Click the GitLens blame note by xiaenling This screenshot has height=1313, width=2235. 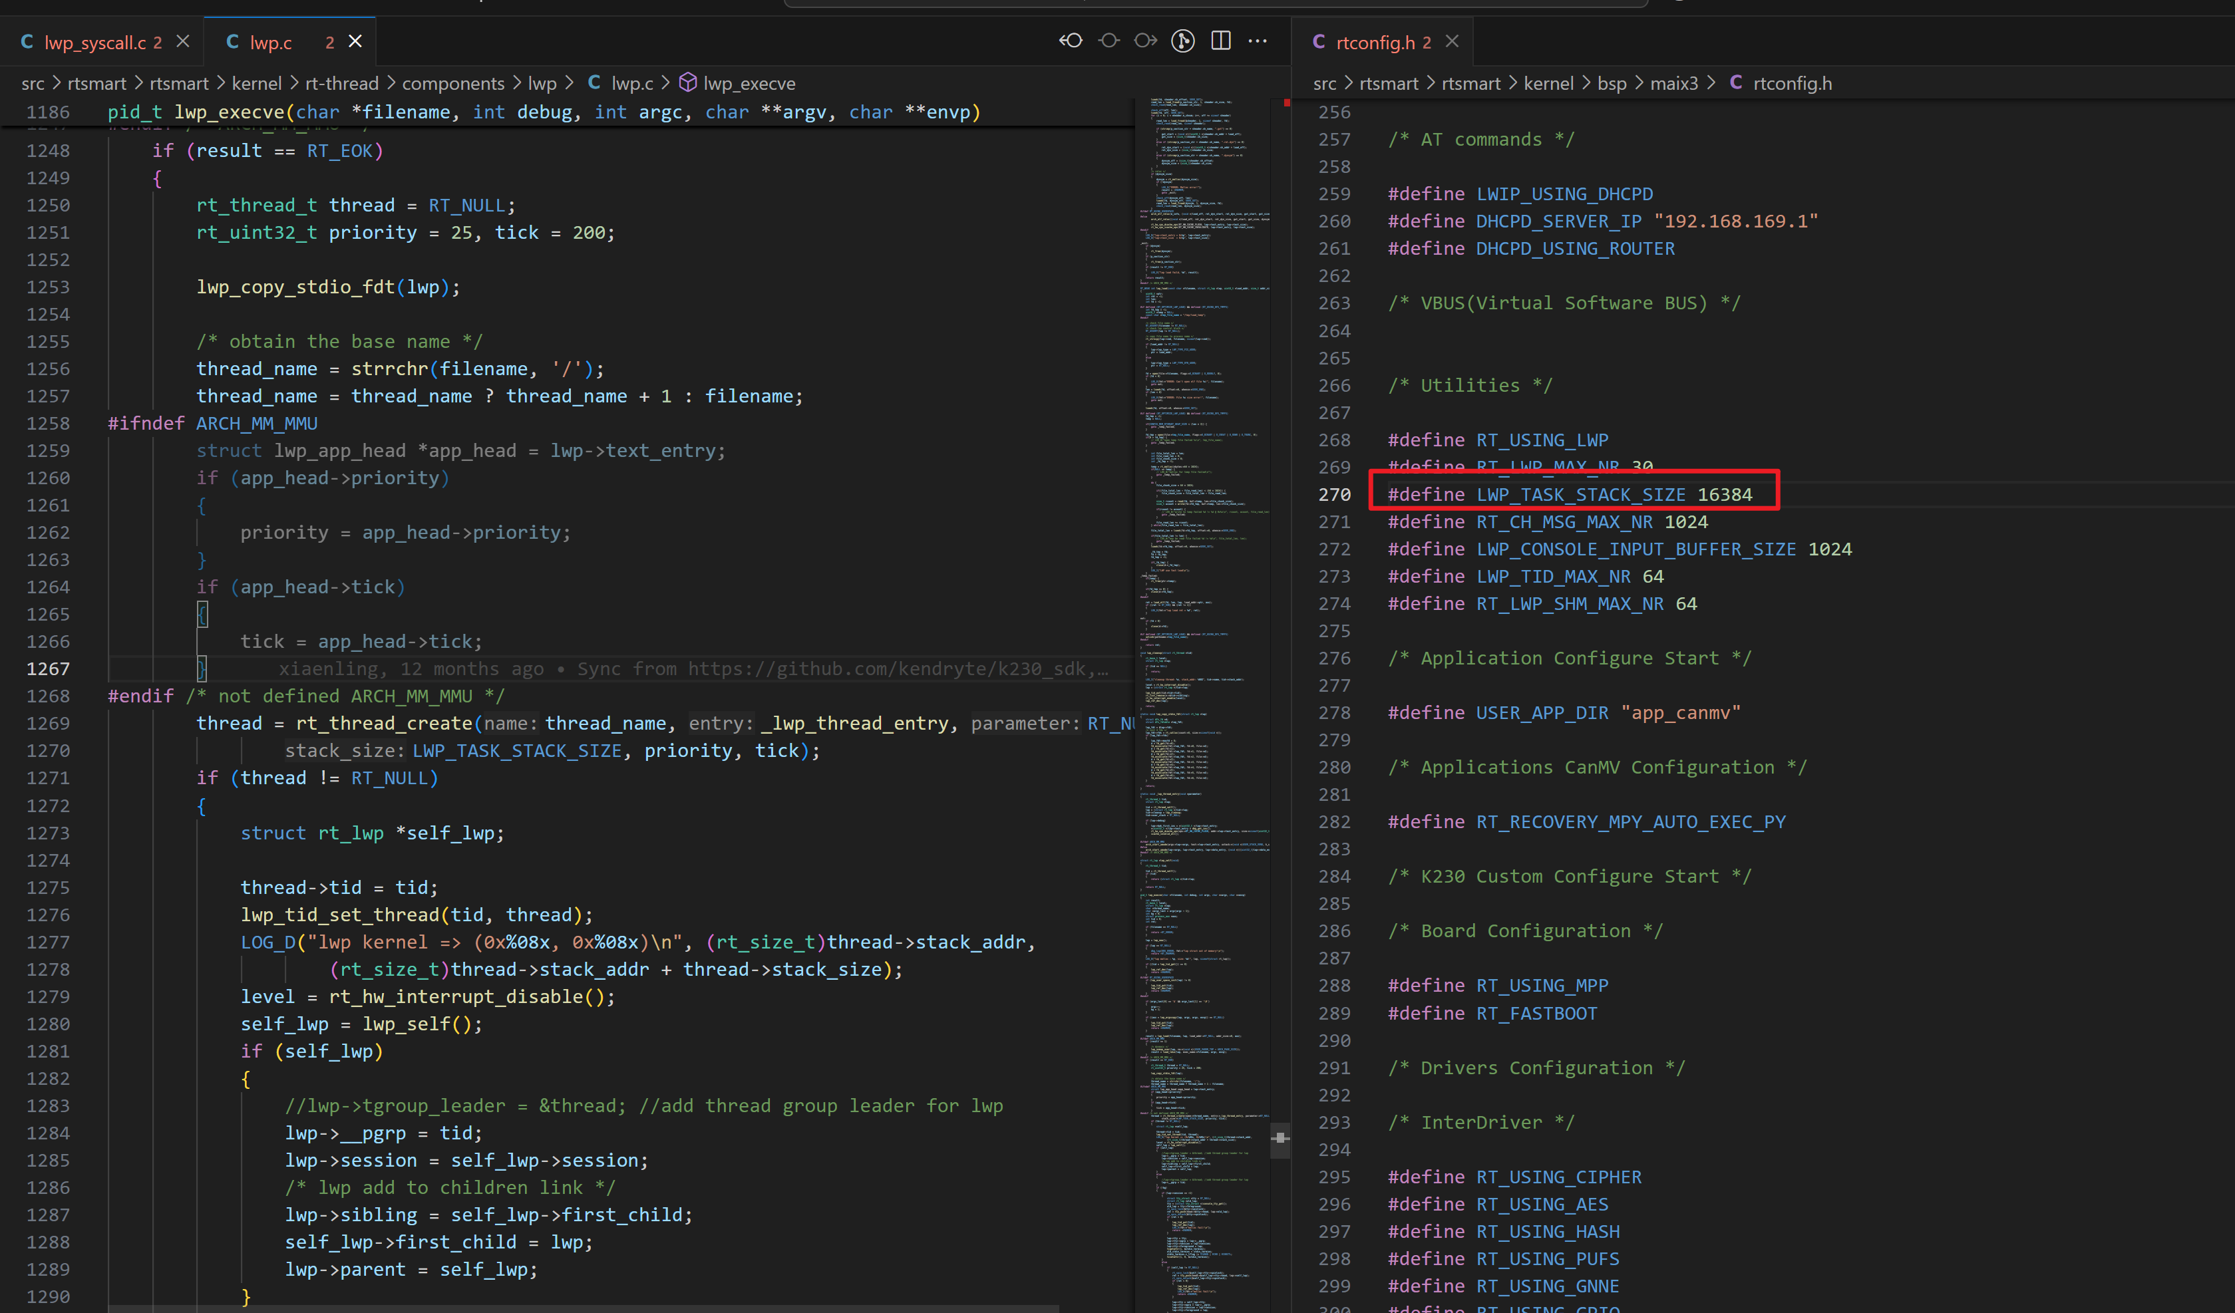click(693, 669)
